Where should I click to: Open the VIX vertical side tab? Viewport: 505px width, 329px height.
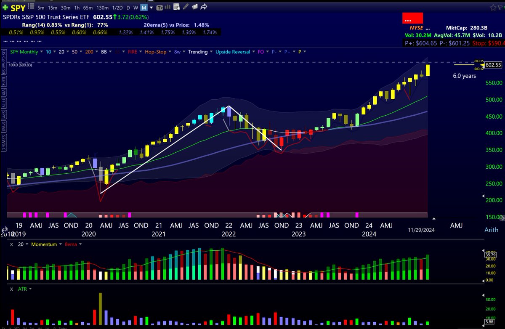click(4, 91)
